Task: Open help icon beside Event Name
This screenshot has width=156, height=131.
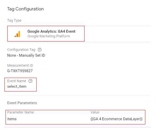Action: coord(30,81)
